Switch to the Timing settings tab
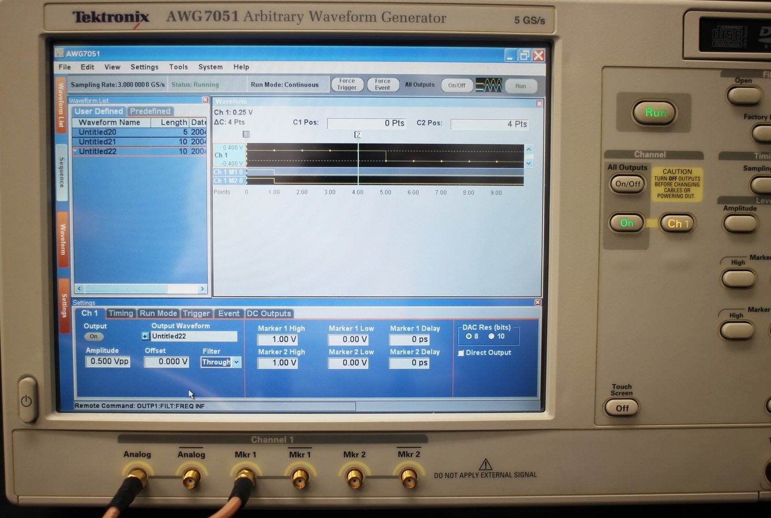 tap(121, 313)
